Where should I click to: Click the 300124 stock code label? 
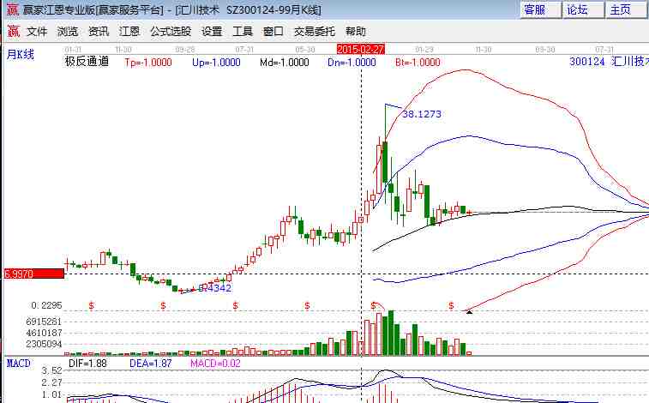[x=587, y=62]
